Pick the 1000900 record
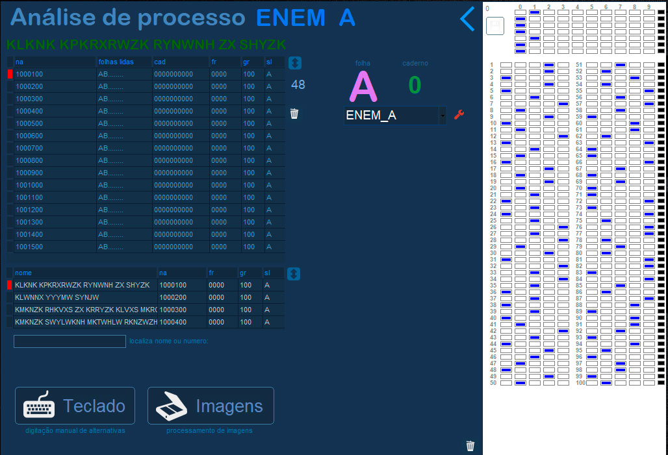668x455 pixels. [x=146, y=173]
